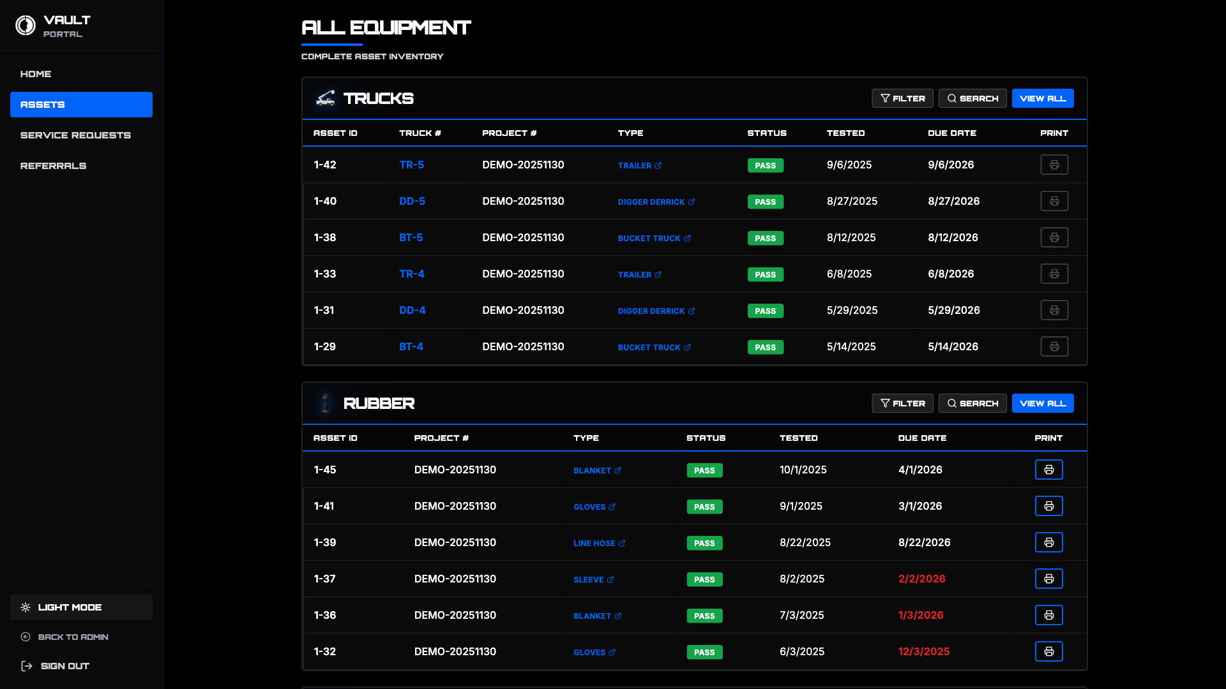1226x689 pixels.
Task: Open the Gloves link for asset 1-41
Action: tap(594, 507)
